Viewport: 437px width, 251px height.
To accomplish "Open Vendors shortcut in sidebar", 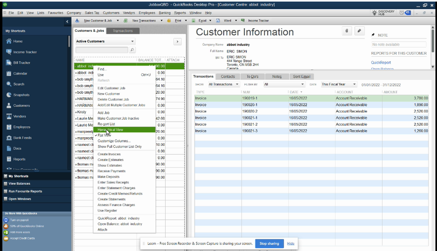I will 20,116.
